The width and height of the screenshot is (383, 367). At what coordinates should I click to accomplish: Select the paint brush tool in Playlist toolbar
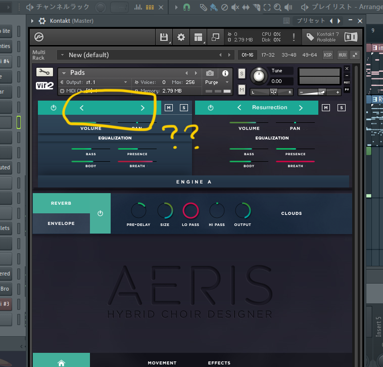[x=214, y=8]
